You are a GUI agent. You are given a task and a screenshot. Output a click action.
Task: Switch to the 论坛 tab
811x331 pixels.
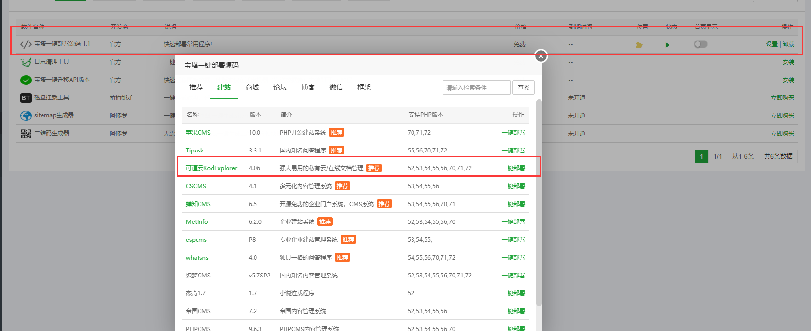coord(280,87)
